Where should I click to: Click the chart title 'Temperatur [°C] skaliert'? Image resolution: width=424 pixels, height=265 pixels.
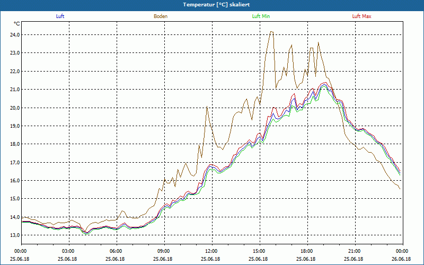tap(212, 5)
